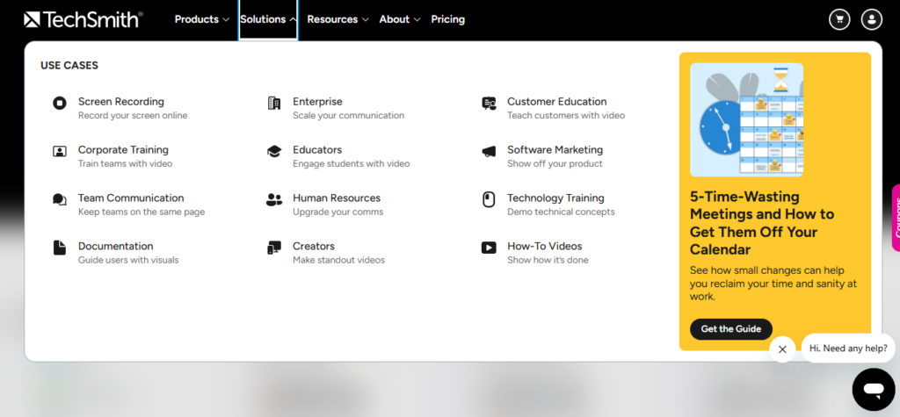Go to the Pricing page
The image size is (900, 417).
tap(447, 19)
